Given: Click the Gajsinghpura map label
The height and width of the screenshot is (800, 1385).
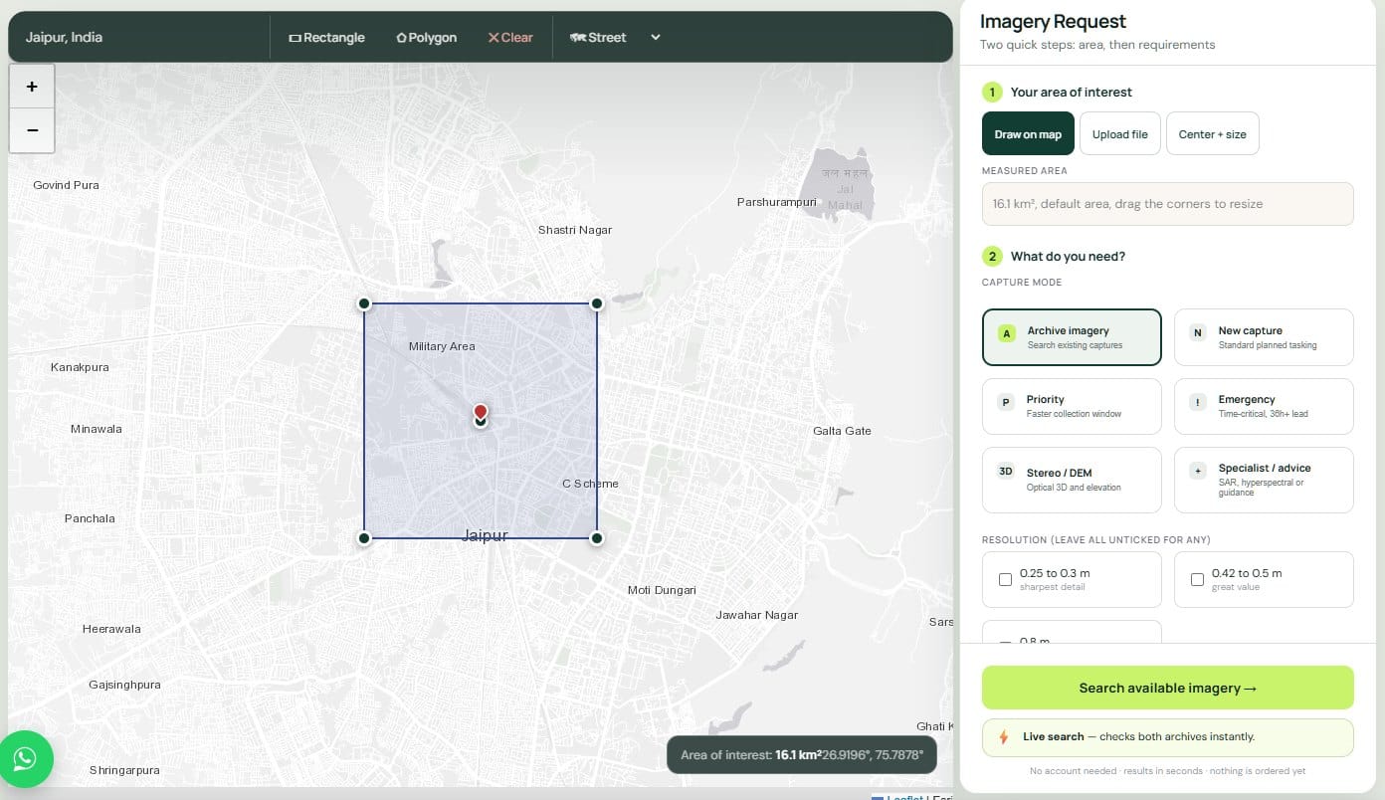Looking at the screenshot, I should [x=124, y=685].
